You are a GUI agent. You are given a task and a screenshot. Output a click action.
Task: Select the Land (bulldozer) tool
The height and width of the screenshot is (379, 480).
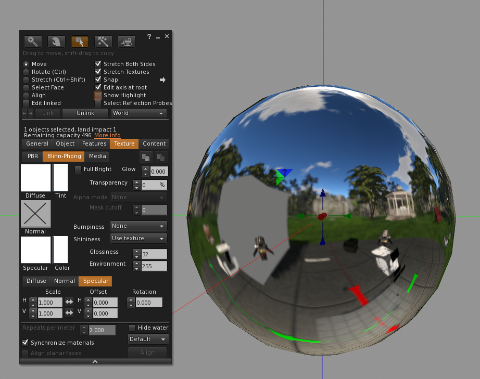[127, 42]
